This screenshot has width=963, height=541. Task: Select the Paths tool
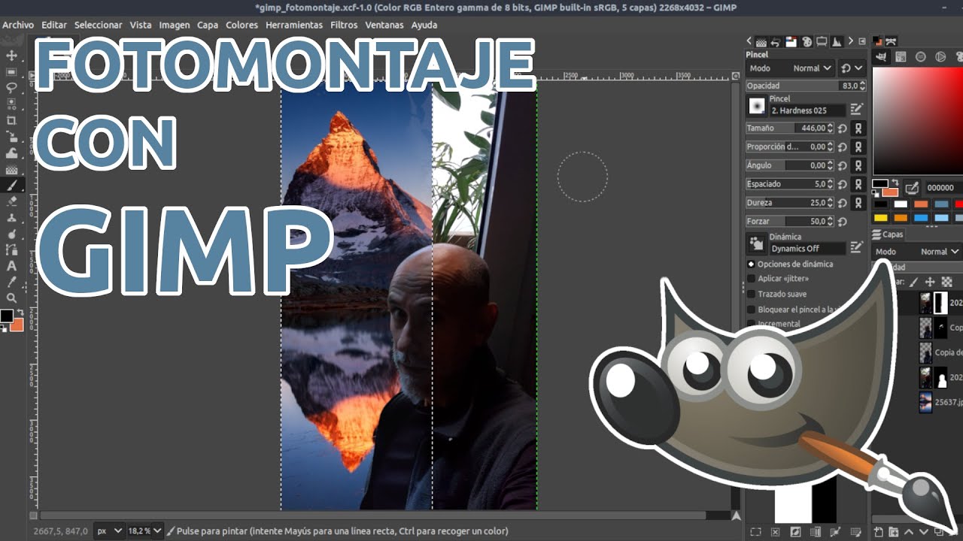(x=11, y=249)
